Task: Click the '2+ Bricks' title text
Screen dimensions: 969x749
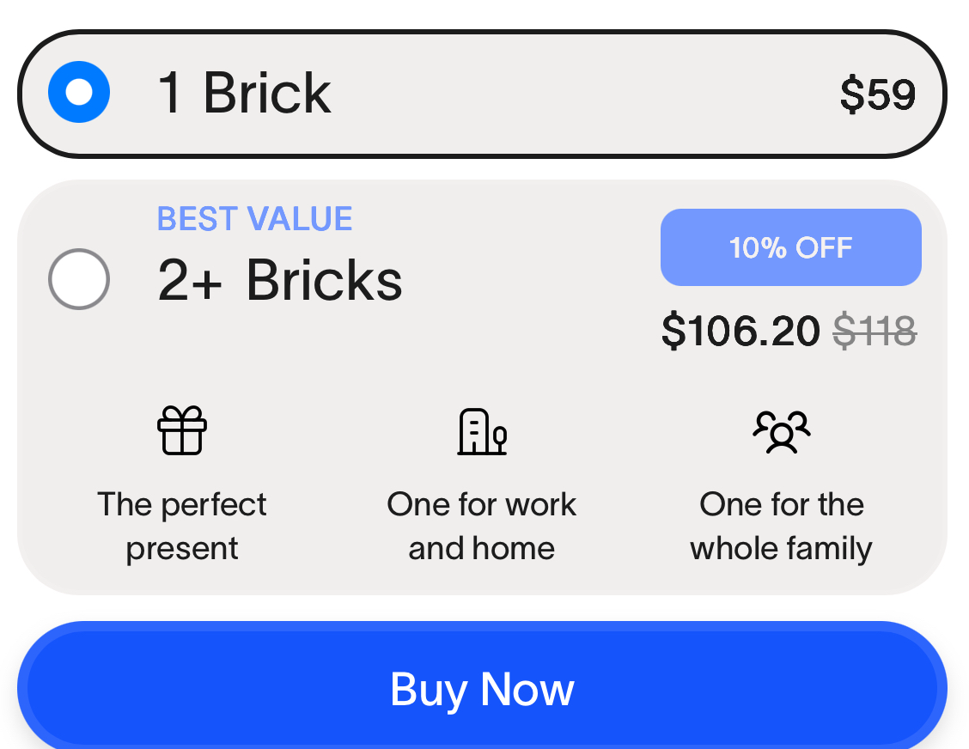Action: pyautogui.click(x=280, y=279)
